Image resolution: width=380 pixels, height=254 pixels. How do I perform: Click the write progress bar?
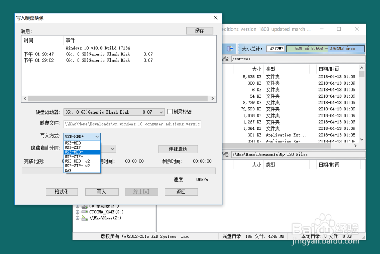[119, 171]
